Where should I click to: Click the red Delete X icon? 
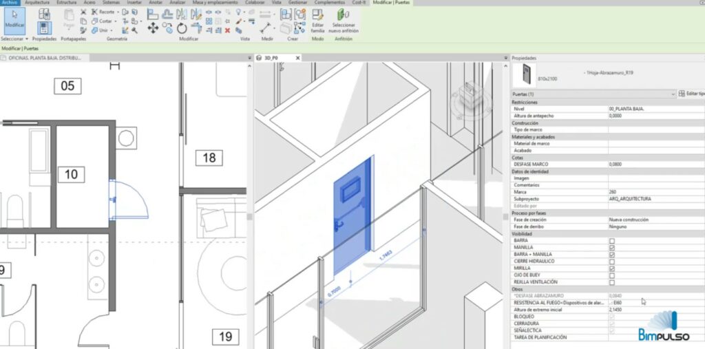[227, 30]
